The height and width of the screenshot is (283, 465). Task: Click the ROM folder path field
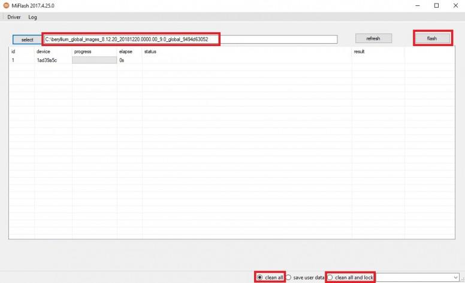point(191,39)
